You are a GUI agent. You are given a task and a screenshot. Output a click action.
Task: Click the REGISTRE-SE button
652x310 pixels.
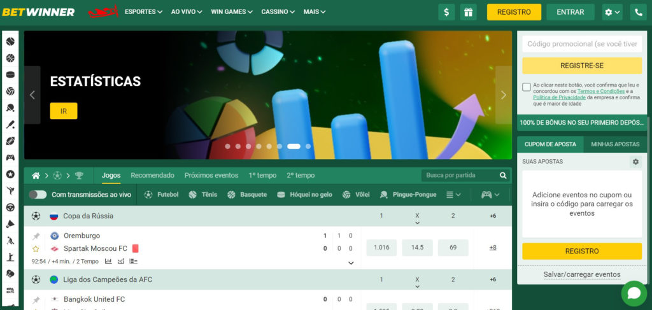(x=582, y=66)
